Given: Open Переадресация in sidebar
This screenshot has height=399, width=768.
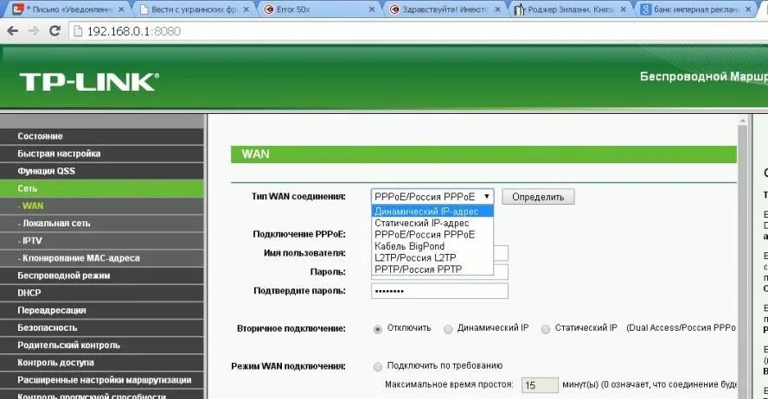Looking at the screenshot, I should 102,311.
